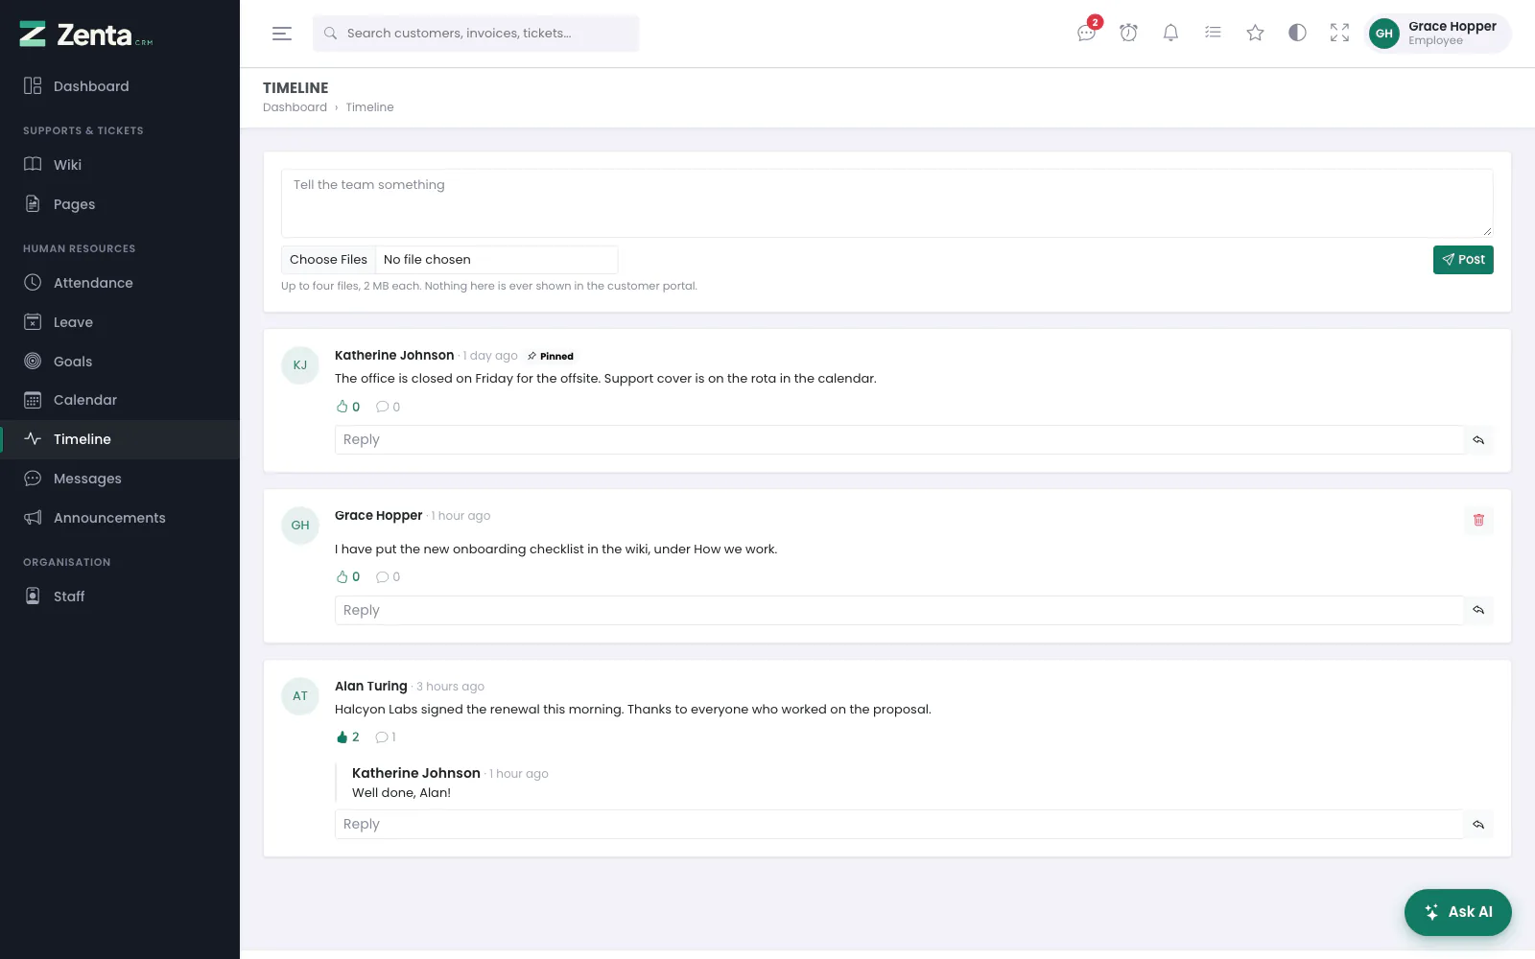Open comments on Grace Hopper's post
Viewport: 1535px width, 959px height.
(x=389, y=577)
